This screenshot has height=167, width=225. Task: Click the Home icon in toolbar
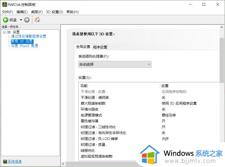point(37,20)
